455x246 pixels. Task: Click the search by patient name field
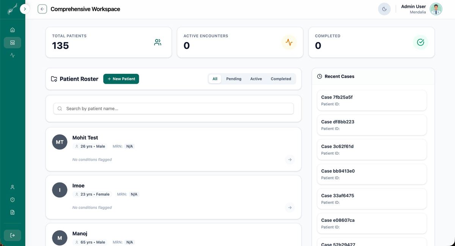[x=173, y=108]
